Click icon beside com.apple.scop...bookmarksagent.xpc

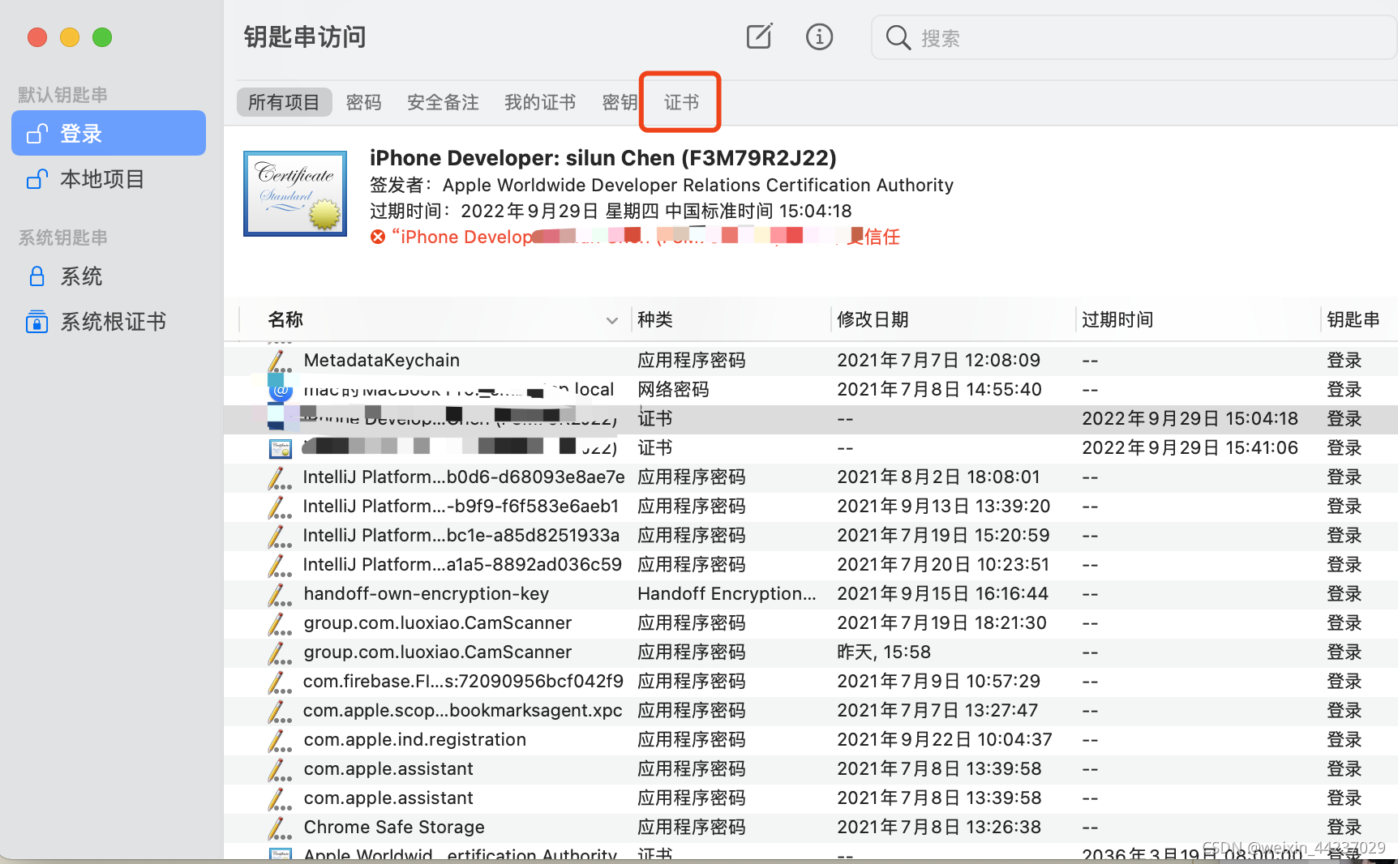pyautogui.click(x=280, y=711)
